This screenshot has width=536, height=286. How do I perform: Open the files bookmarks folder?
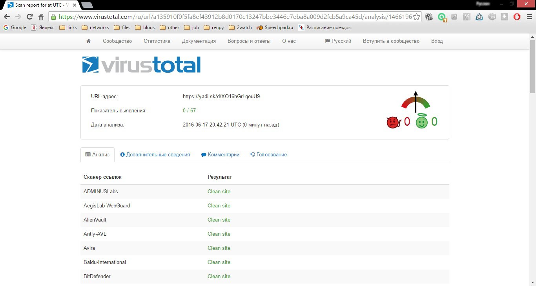pyautogui.click(x=122, y=27)
